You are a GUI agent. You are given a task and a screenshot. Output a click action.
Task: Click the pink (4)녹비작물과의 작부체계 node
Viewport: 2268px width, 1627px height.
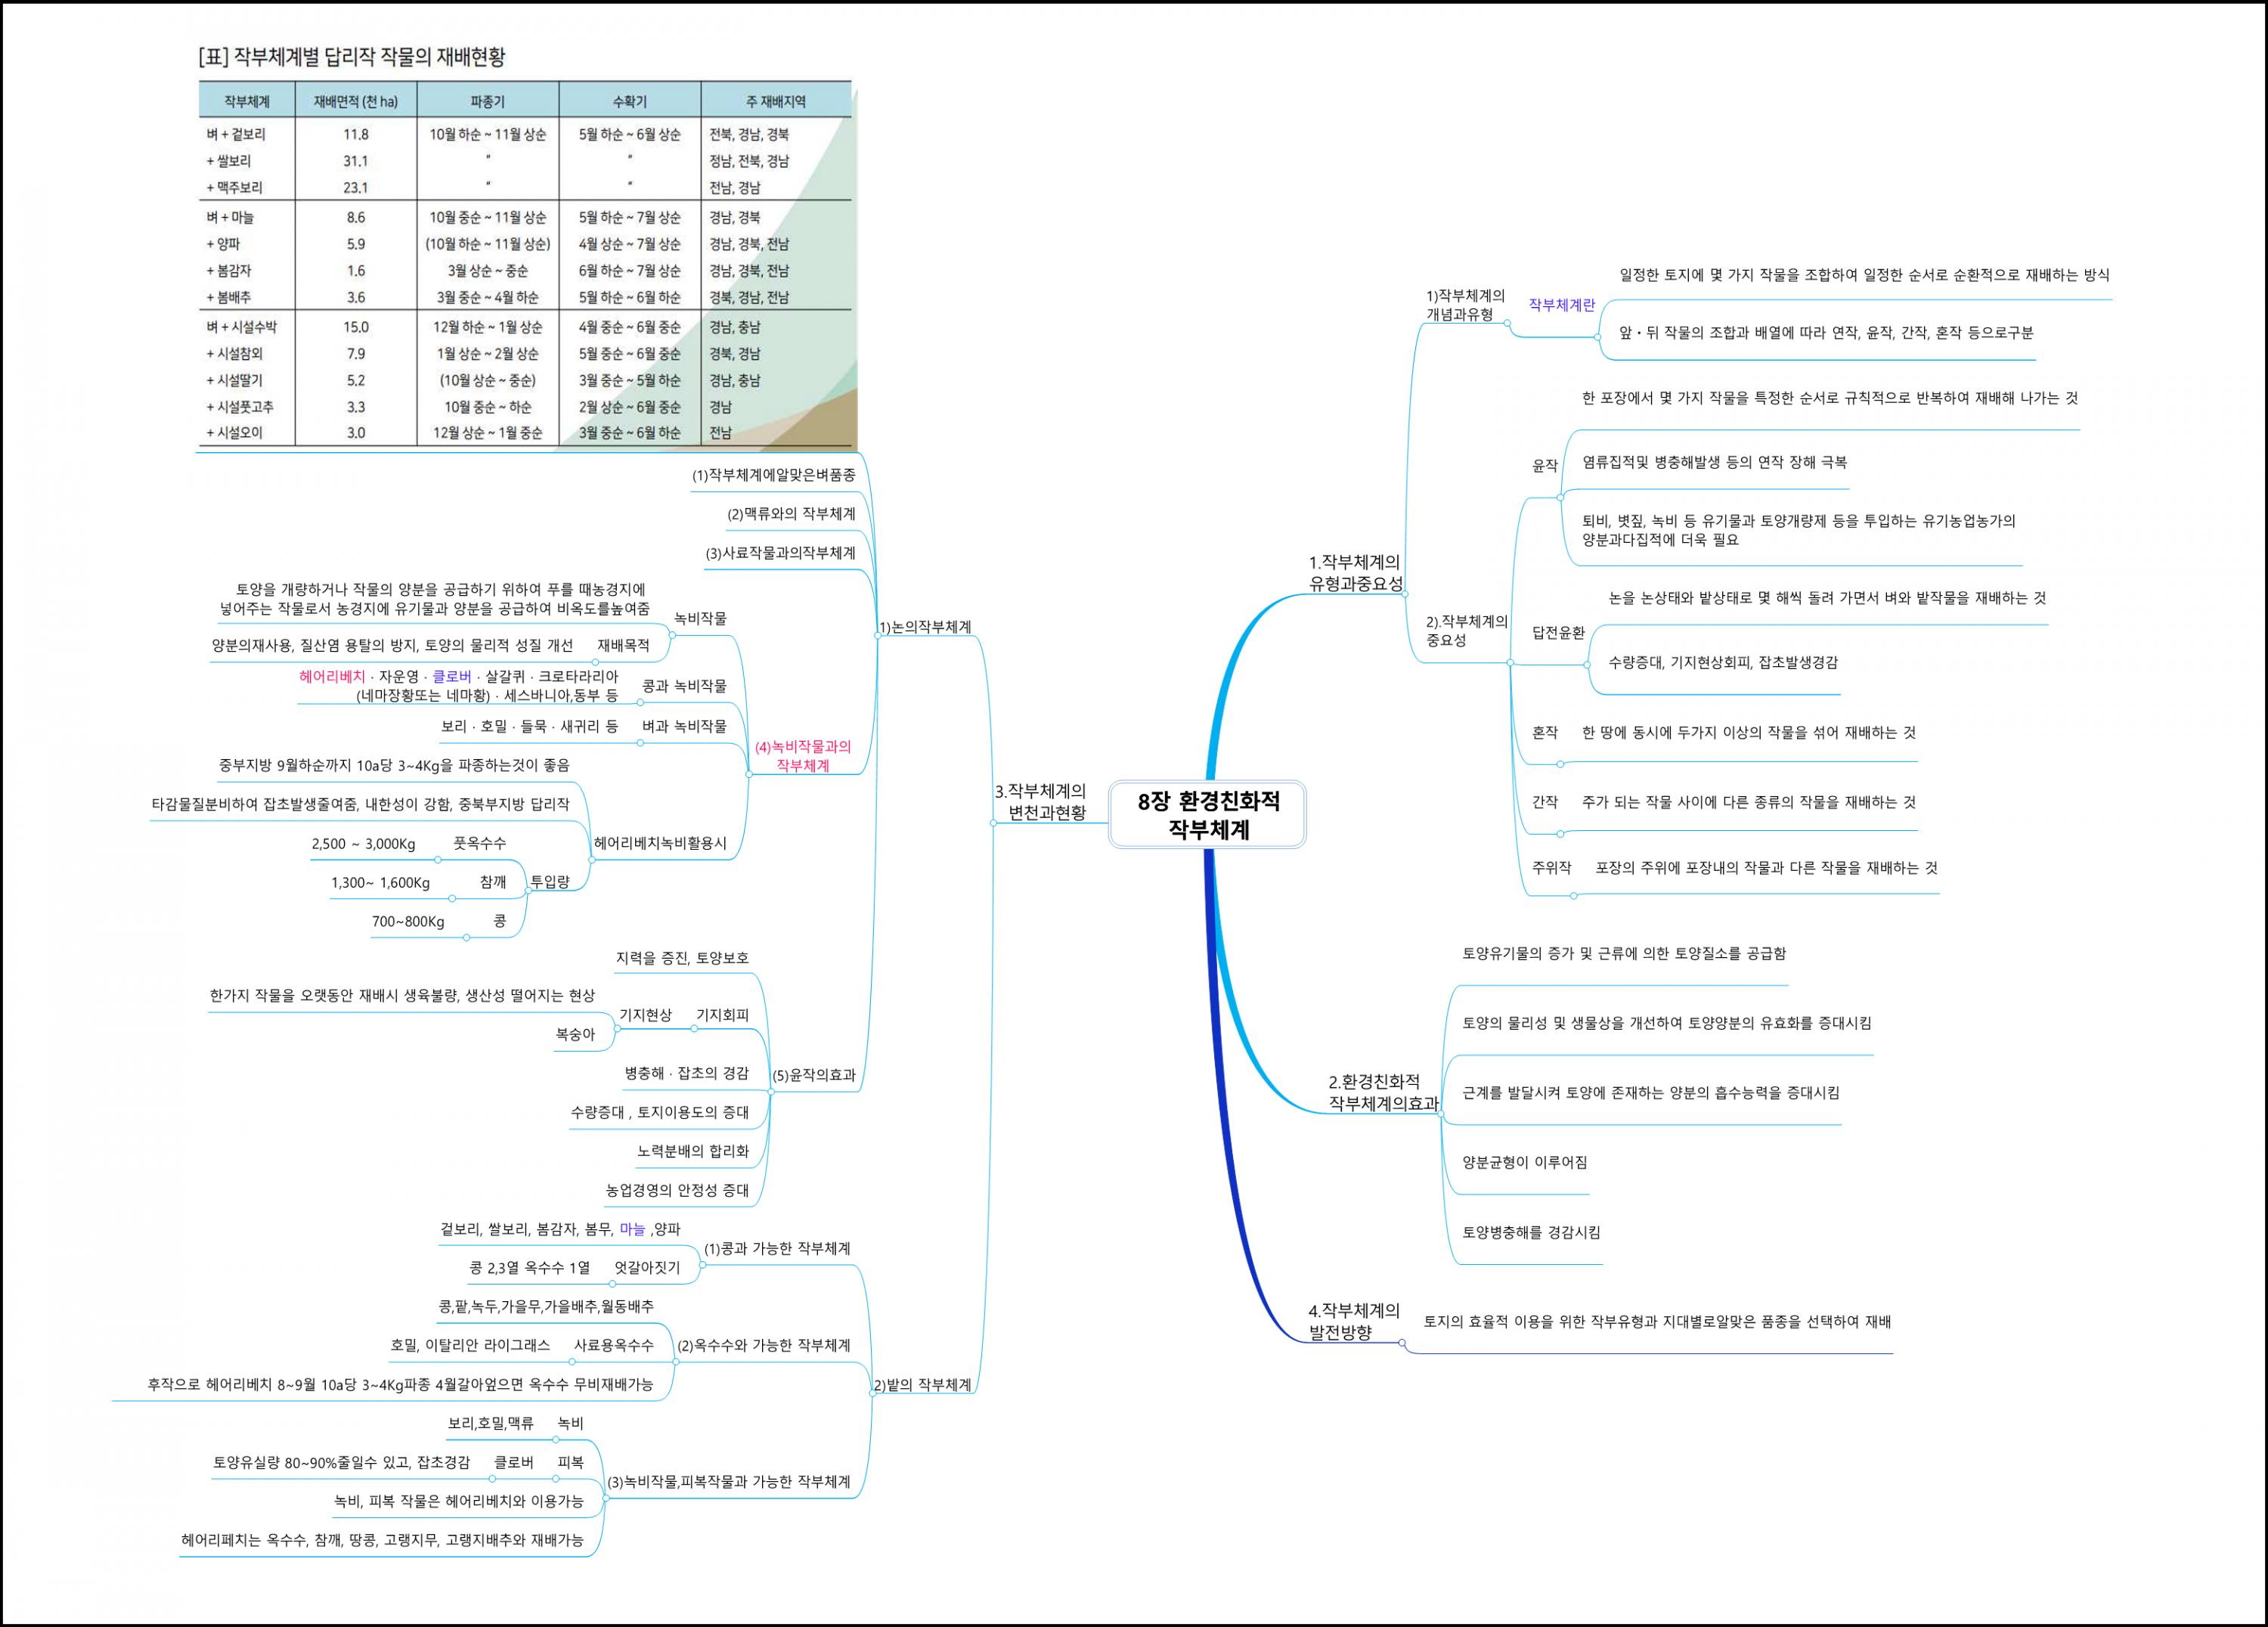(x=803, y=756)
